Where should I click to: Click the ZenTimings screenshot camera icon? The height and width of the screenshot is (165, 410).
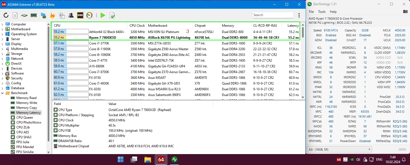[x=405, y=11]
